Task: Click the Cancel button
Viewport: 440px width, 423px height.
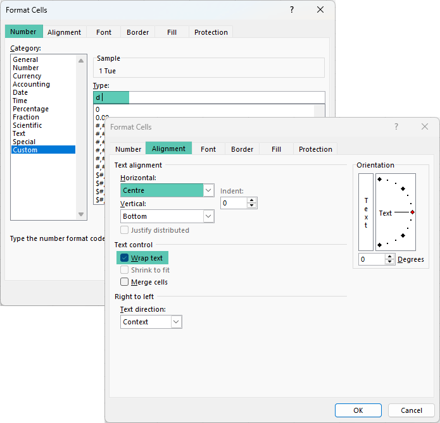Action: point(412,410)
